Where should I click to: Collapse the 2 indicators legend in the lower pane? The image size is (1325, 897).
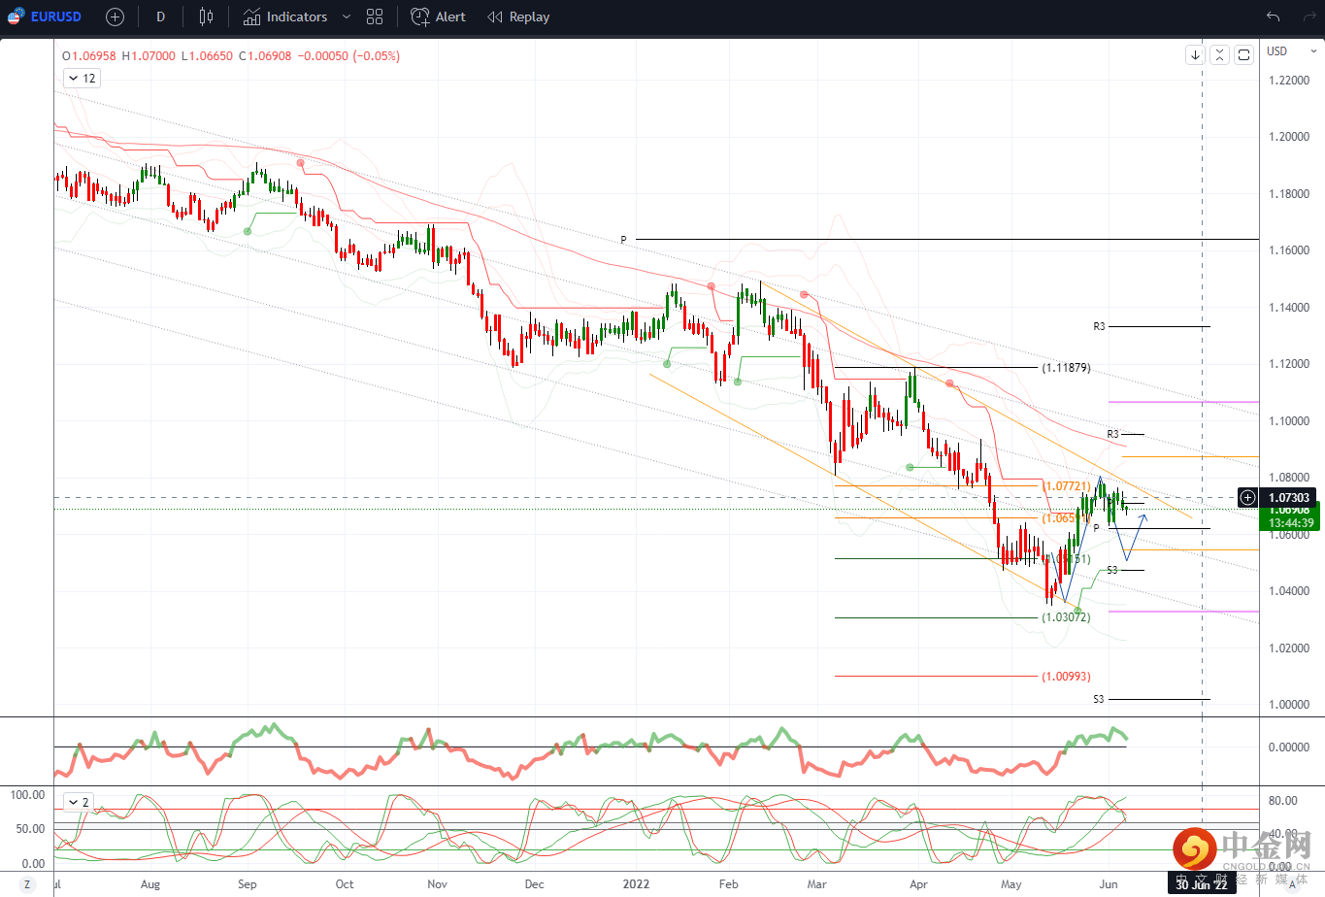point(78,802)
